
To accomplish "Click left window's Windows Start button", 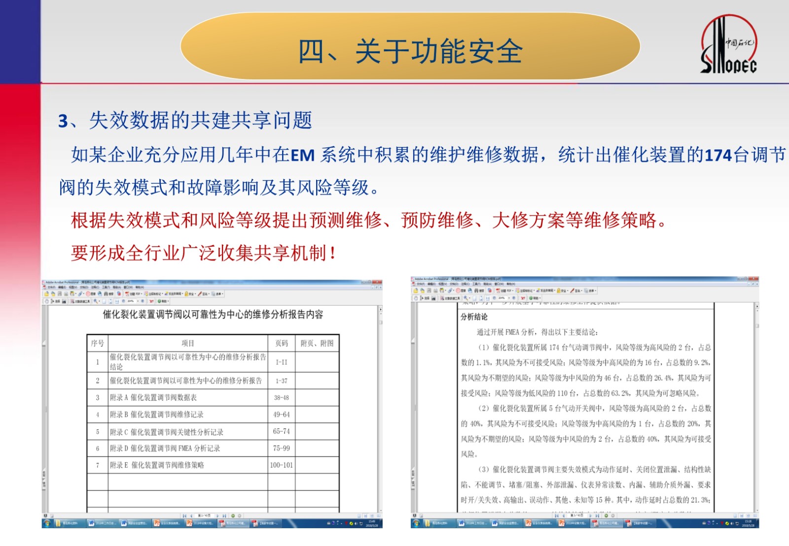I will click(46, 523).
